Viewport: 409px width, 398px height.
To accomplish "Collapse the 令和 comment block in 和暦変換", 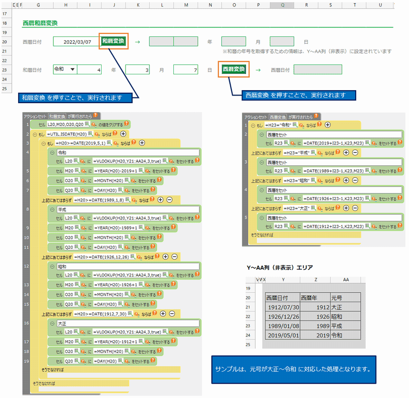I will click(x=52, y=152).
